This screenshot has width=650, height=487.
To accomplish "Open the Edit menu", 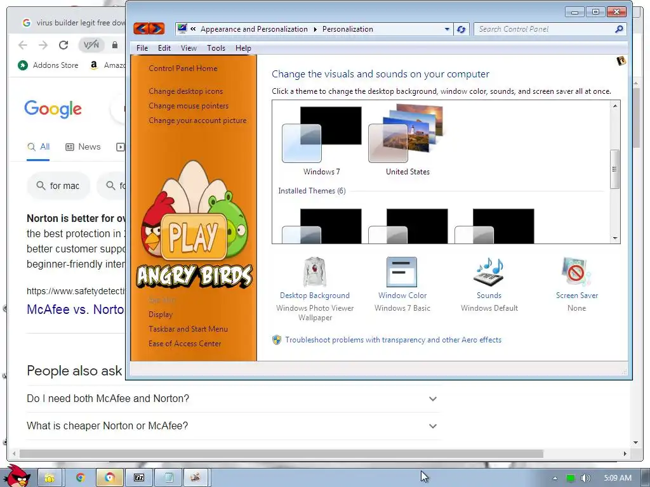I will [164, 48].
